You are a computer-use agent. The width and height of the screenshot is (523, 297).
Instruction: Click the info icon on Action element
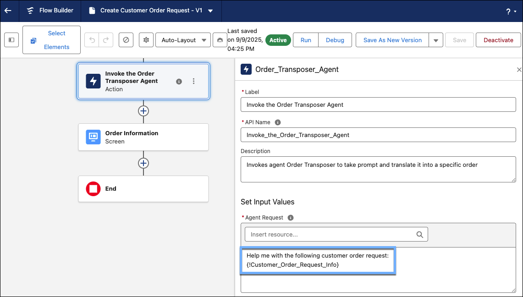tap(179, 81)
